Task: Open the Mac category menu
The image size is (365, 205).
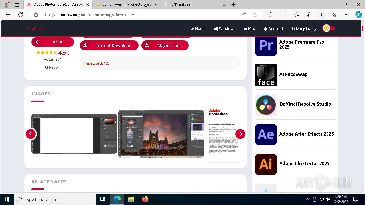Action: [250, 28]
